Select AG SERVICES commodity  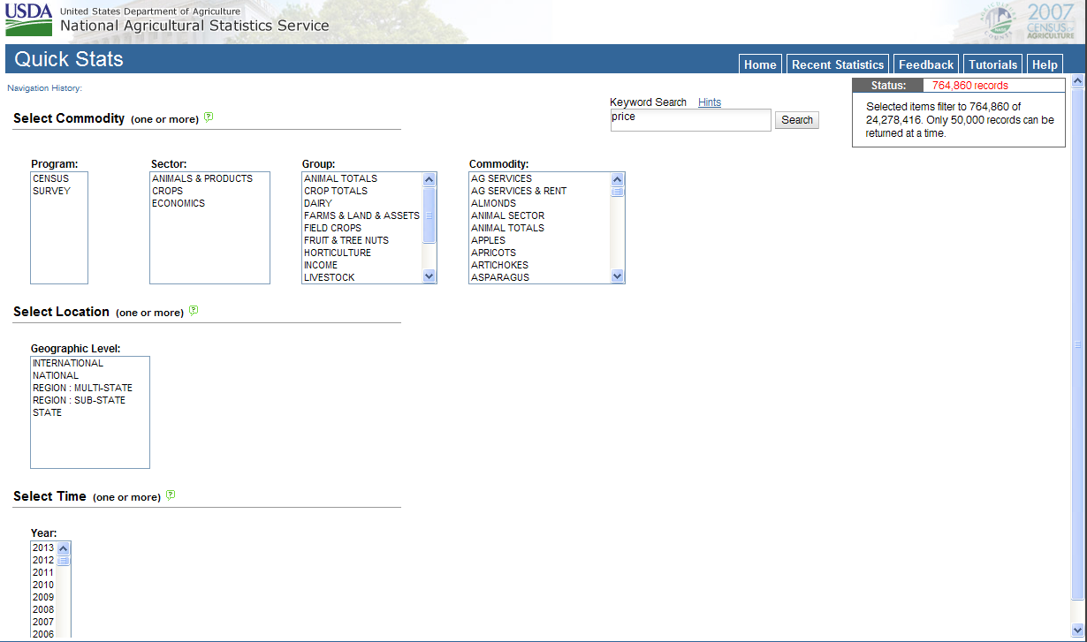(x=540, y=178)
